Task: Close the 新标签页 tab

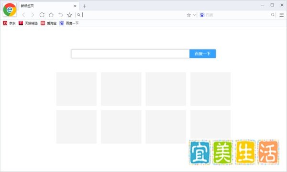Action: point(75,6)
